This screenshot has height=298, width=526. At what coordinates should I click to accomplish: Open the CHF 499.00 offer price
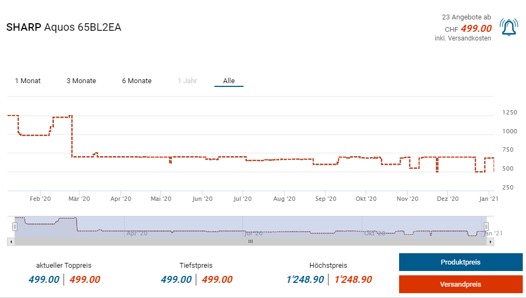tap(475, 29)
